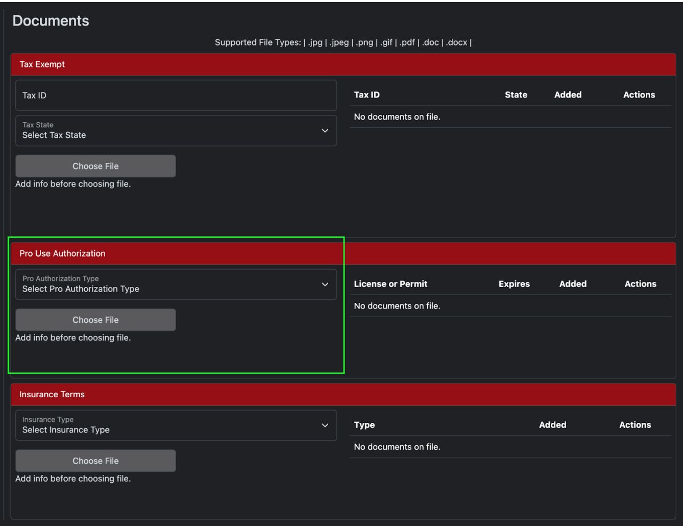Image resolution: width=683 pixels, height=526 pixels.
Task: Click Choose File under Insurance Terms
Action: pos(95,461)
